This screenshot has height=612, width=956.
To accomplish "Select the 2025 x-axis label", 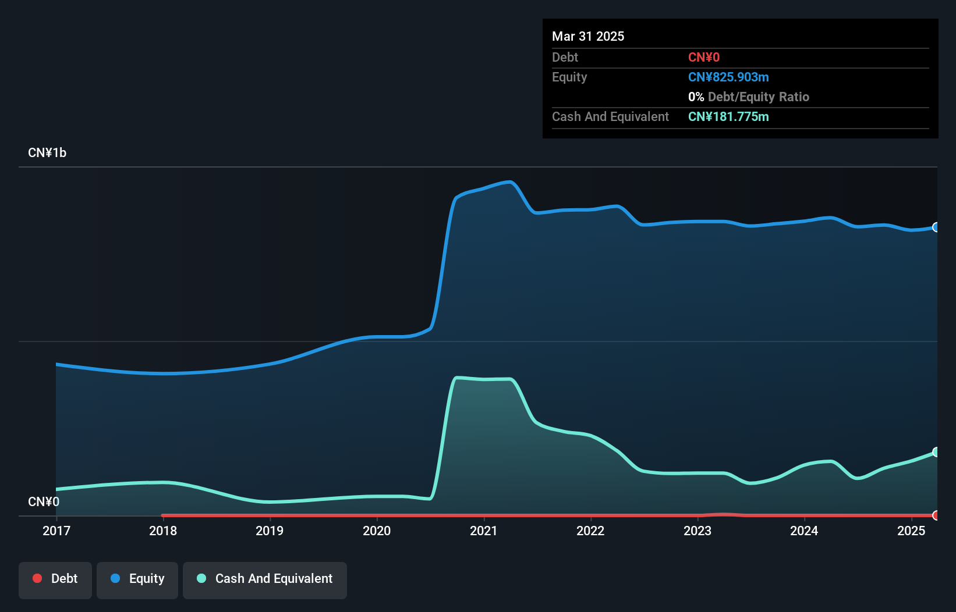I will click(x=911, y=531).
